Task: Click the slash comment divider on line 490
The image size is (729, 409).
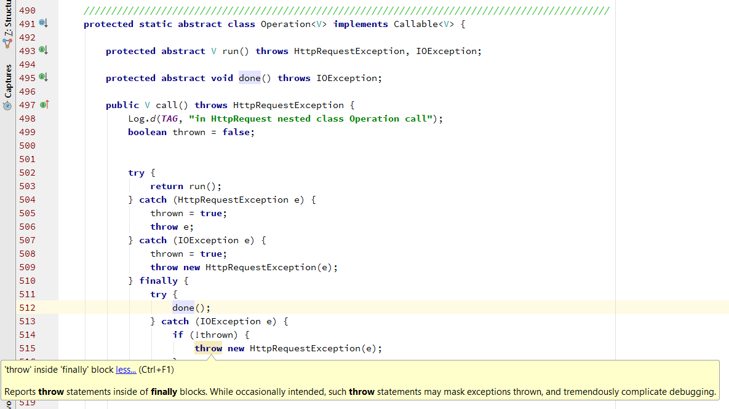Action: [x=346, y=10]
